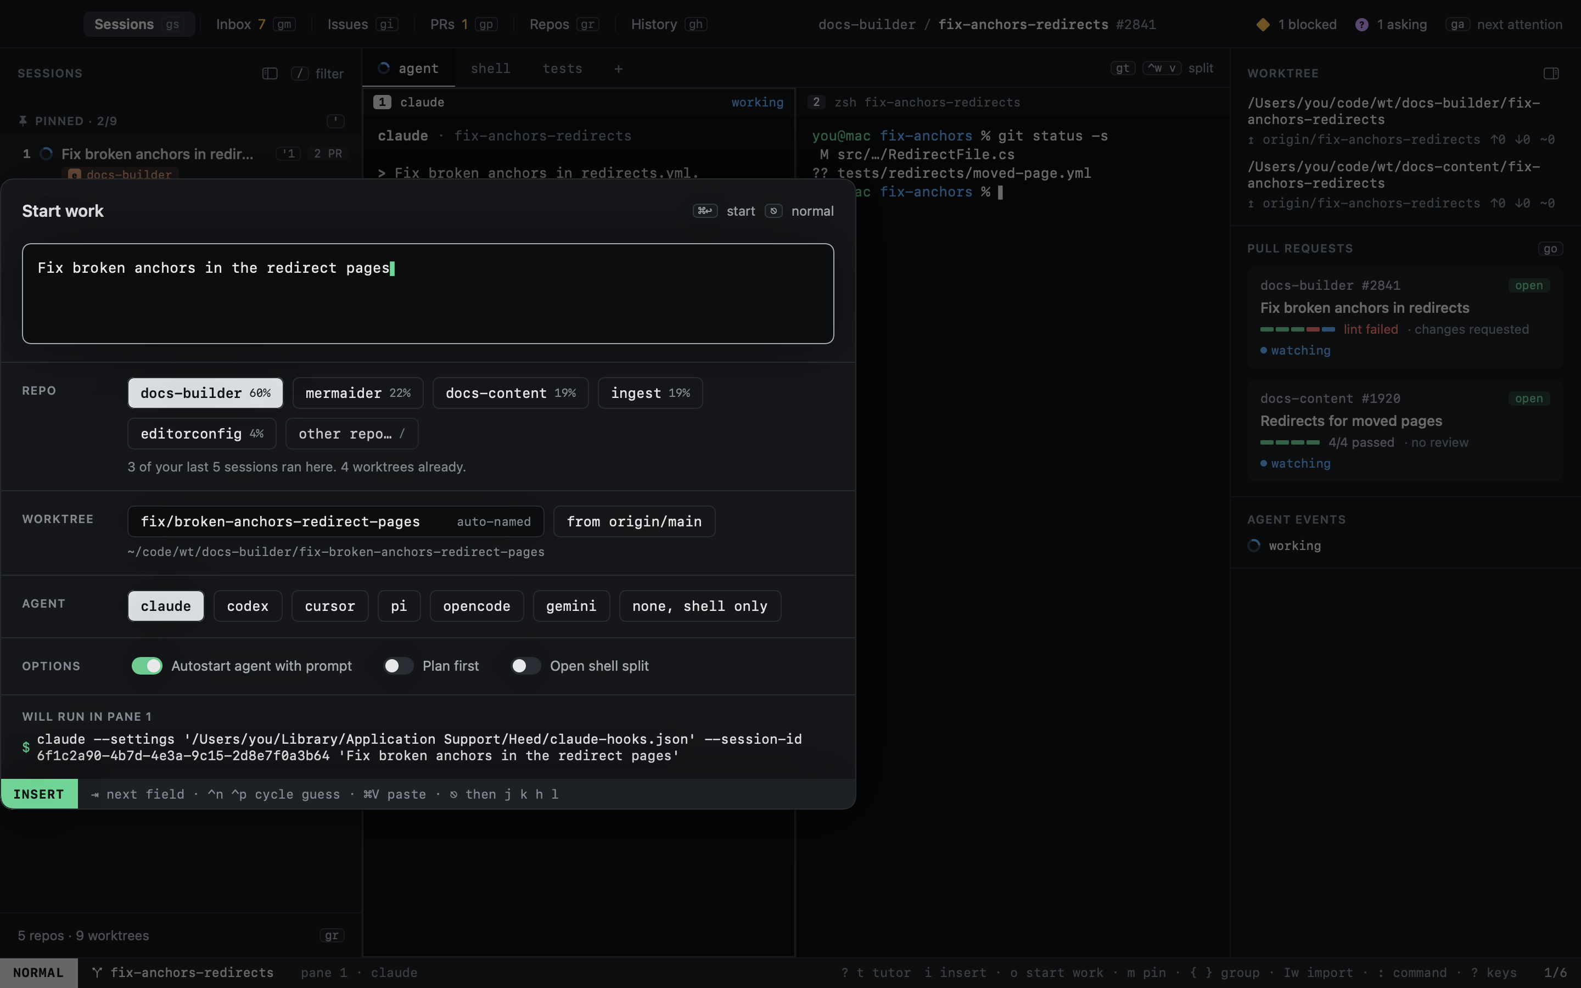Select the editorconfig repo chip
The image size is (1581, 988).
coord(202,433)
